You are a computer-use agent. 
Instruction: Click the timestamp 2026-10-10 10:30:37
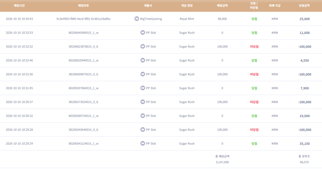coord(19,102)
